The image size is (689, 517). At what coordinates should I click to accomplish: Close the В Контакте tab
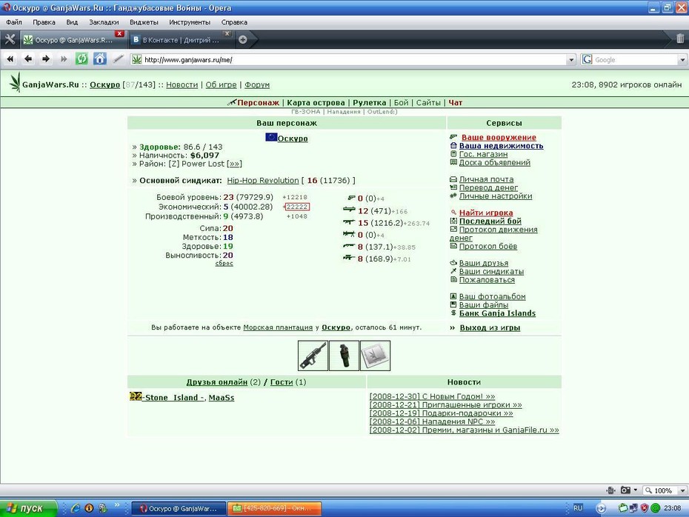[227, 33]
